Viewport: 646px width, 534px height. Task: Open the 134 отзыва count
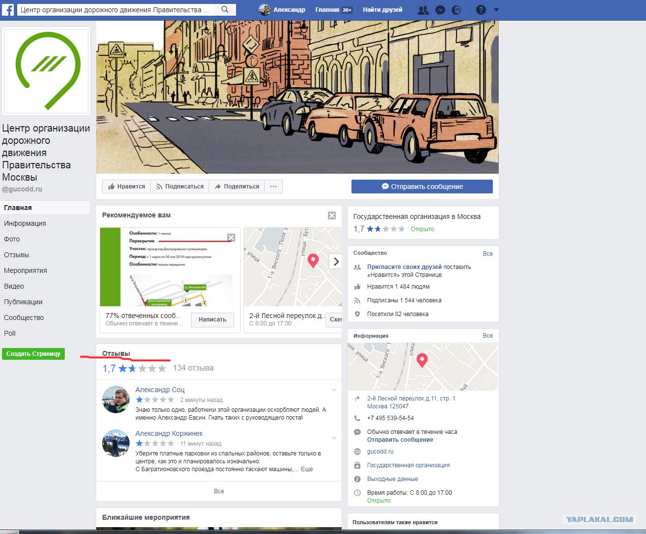[193, 368]
